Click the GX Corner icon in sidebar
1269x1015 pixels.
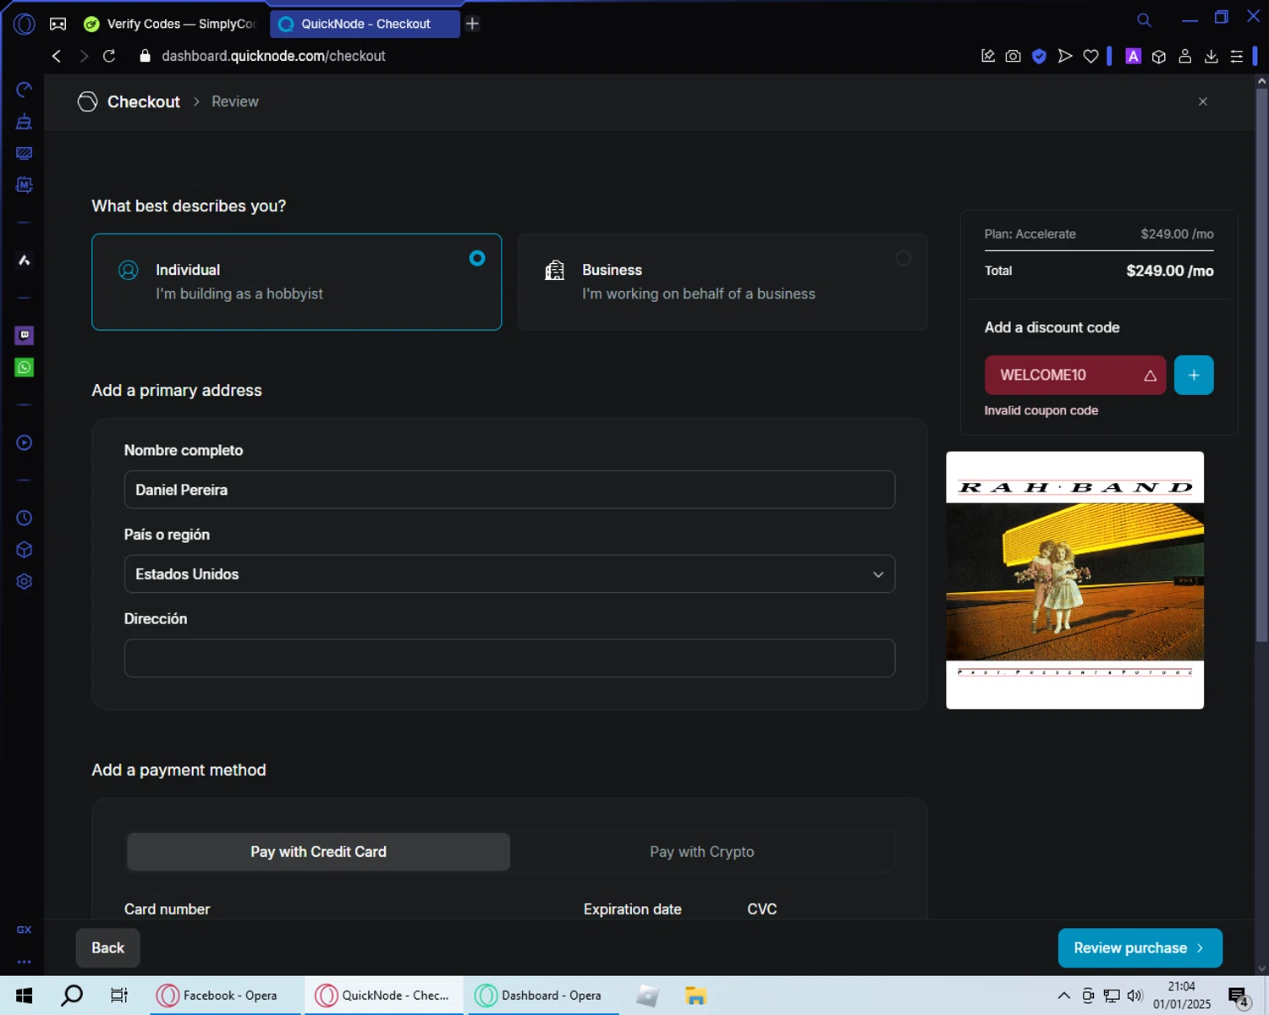[24, 930]
